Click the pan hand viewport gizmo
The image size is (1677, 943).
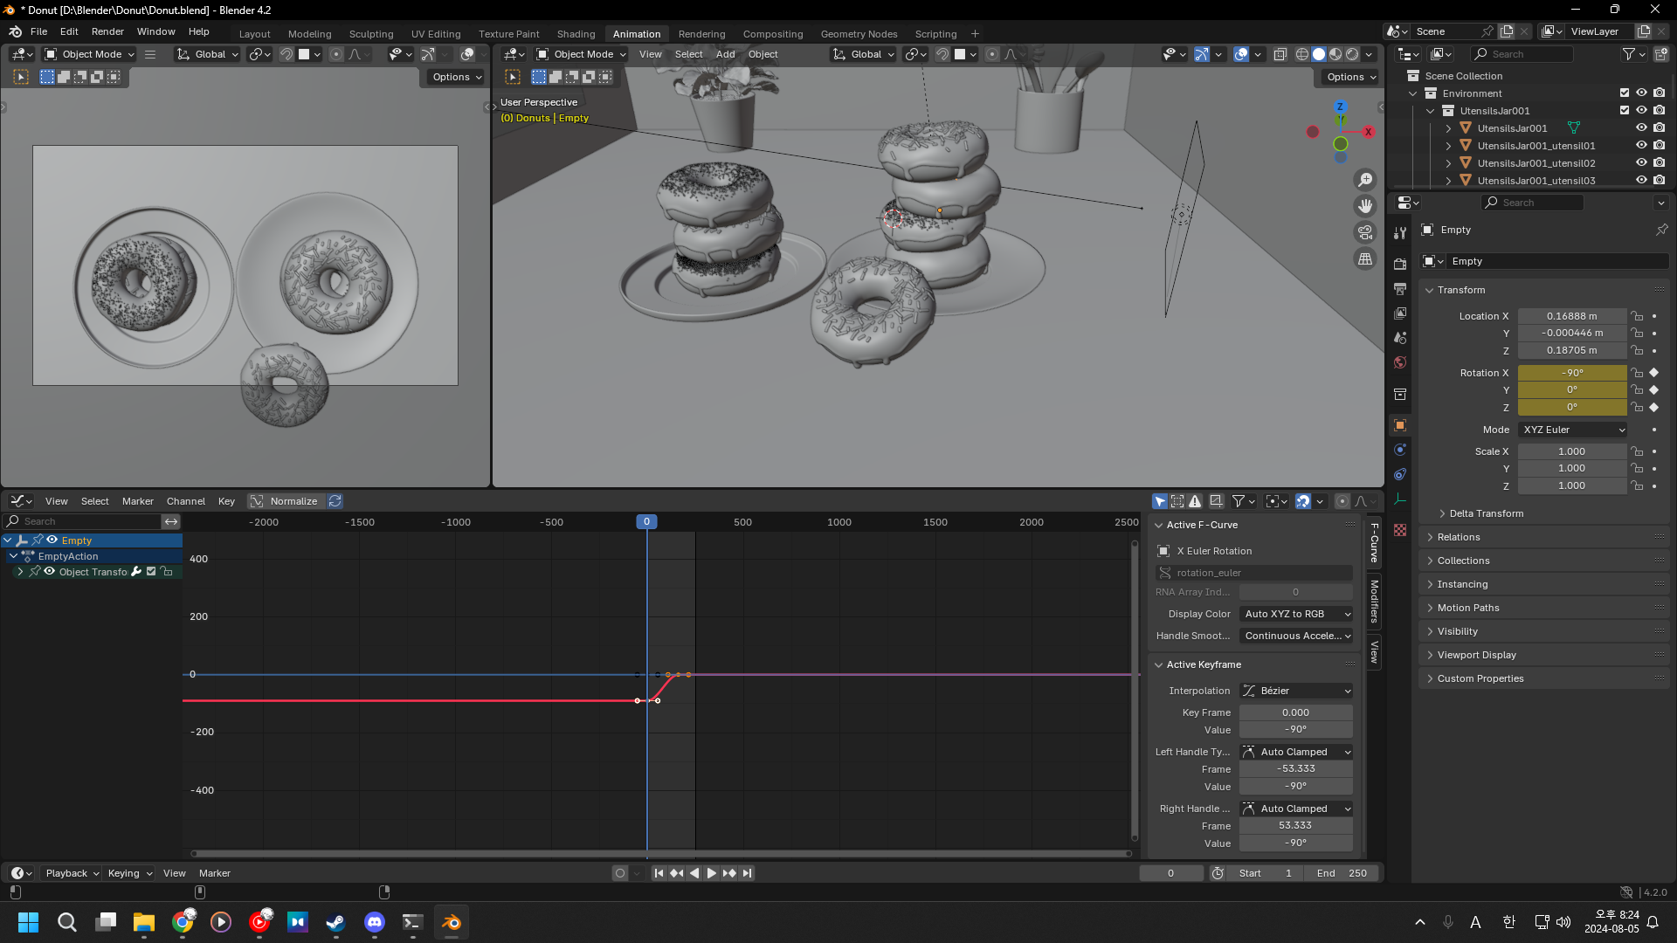[x=1365, y=206]
